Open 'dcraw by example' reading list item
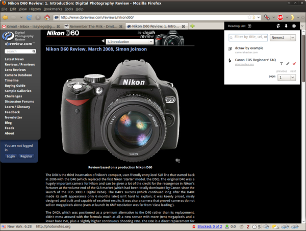306x231 pixels. click(x=249, y=48)
